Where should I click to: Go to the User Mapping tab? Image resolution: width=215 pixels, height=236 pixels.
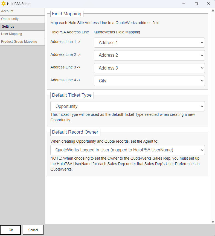(22, 34)
